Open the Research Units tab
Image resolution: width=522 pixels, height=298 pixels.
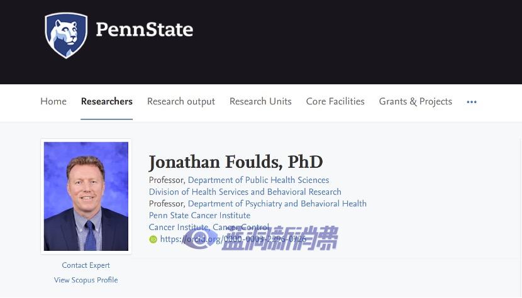tap(260, 101)
